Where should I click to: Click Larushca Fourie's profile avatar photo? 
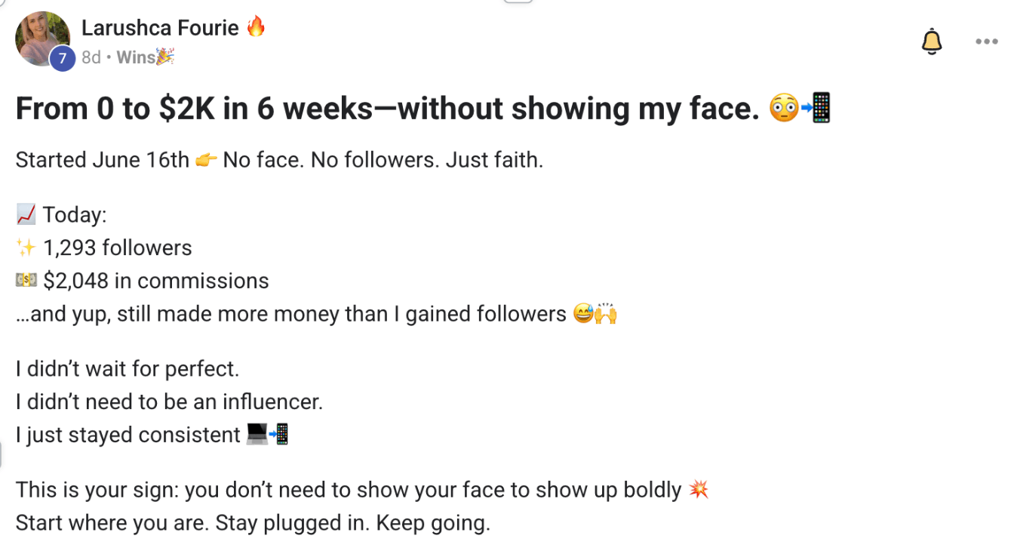click(41, 38)
